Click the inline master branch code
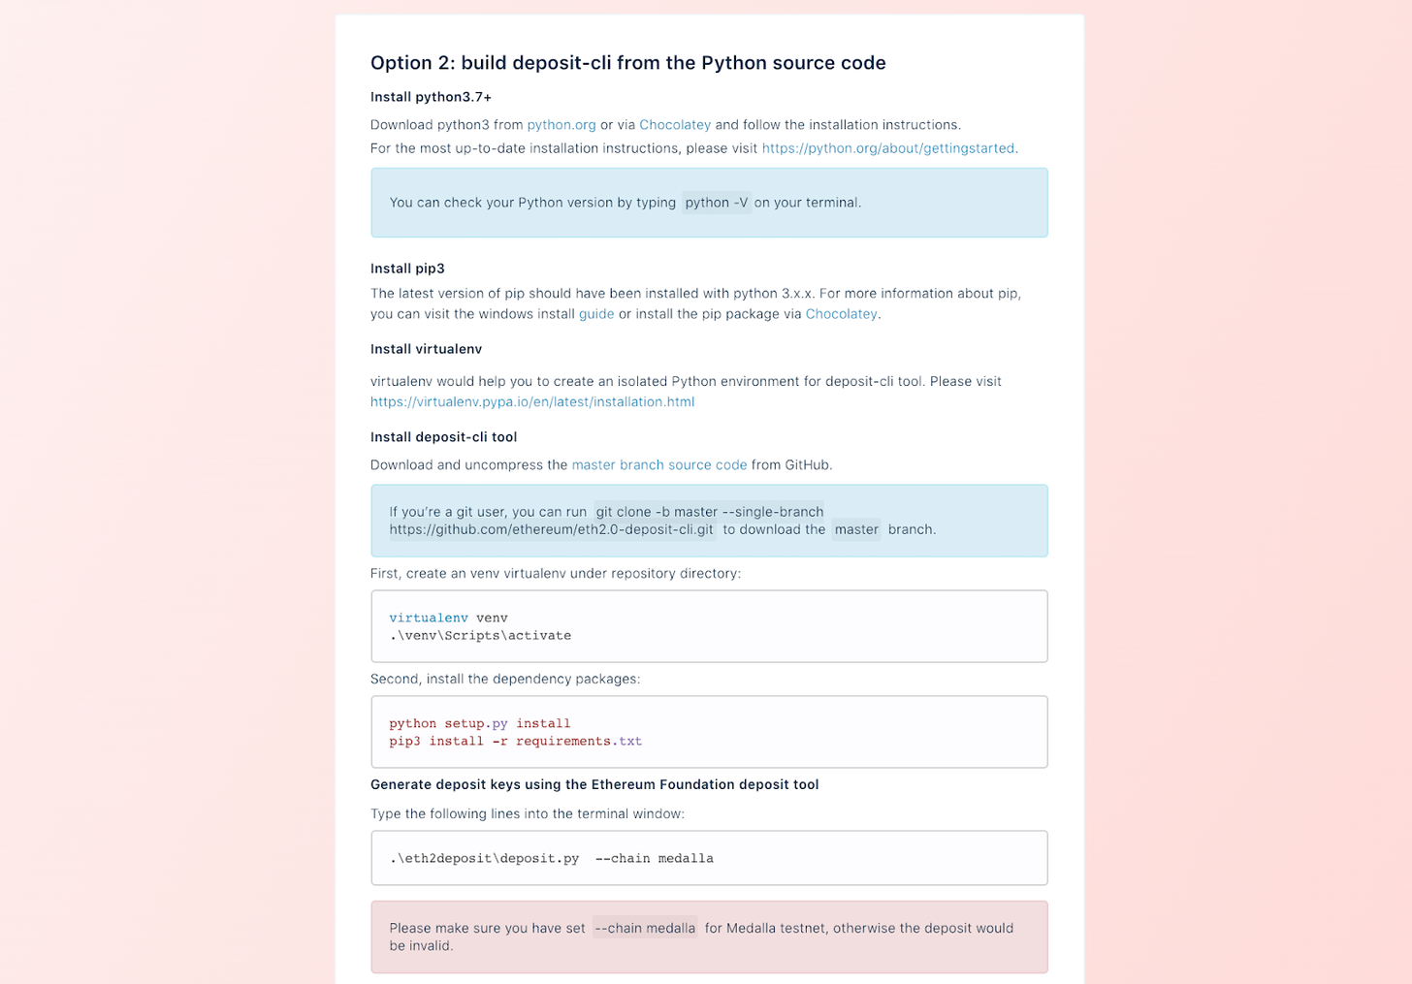The height and width of the screenshot is (984, 1412). (856, 529)
